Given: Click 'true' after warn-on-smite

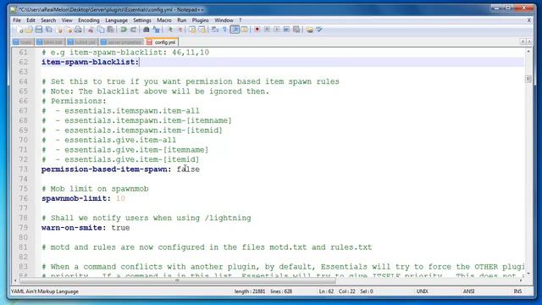Looking at the screenshot, I should point(120,228).
